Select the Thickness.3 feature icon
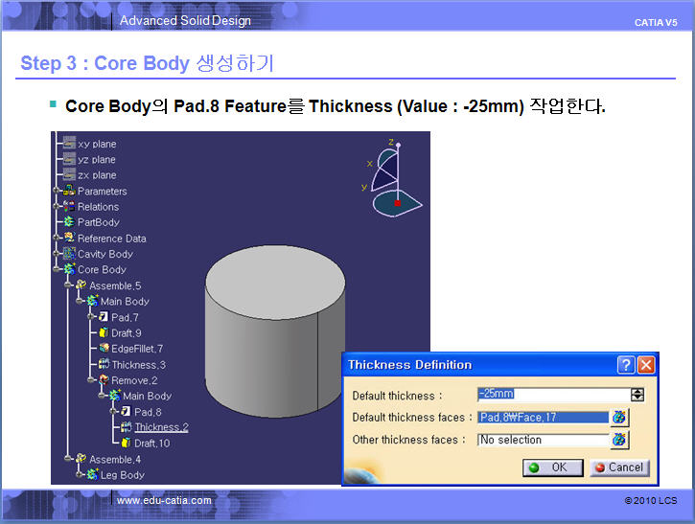The image size is (695, 524). pos(104,365)
